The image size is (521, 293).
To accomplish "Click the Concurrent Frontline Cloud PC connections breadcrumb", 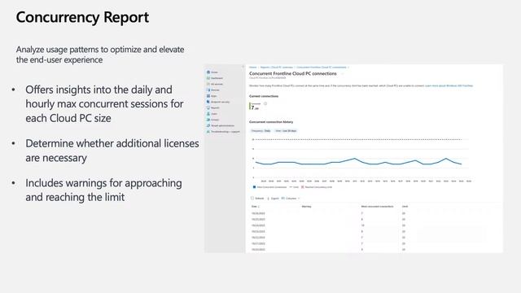I will tap(322, 68).
